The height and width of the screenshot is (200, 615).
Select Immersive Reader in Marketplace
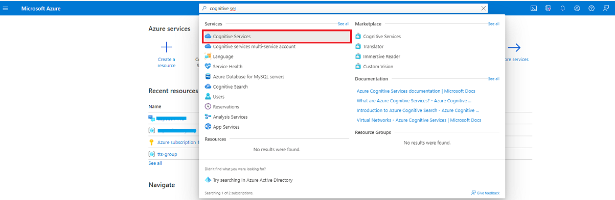point(381,56)
